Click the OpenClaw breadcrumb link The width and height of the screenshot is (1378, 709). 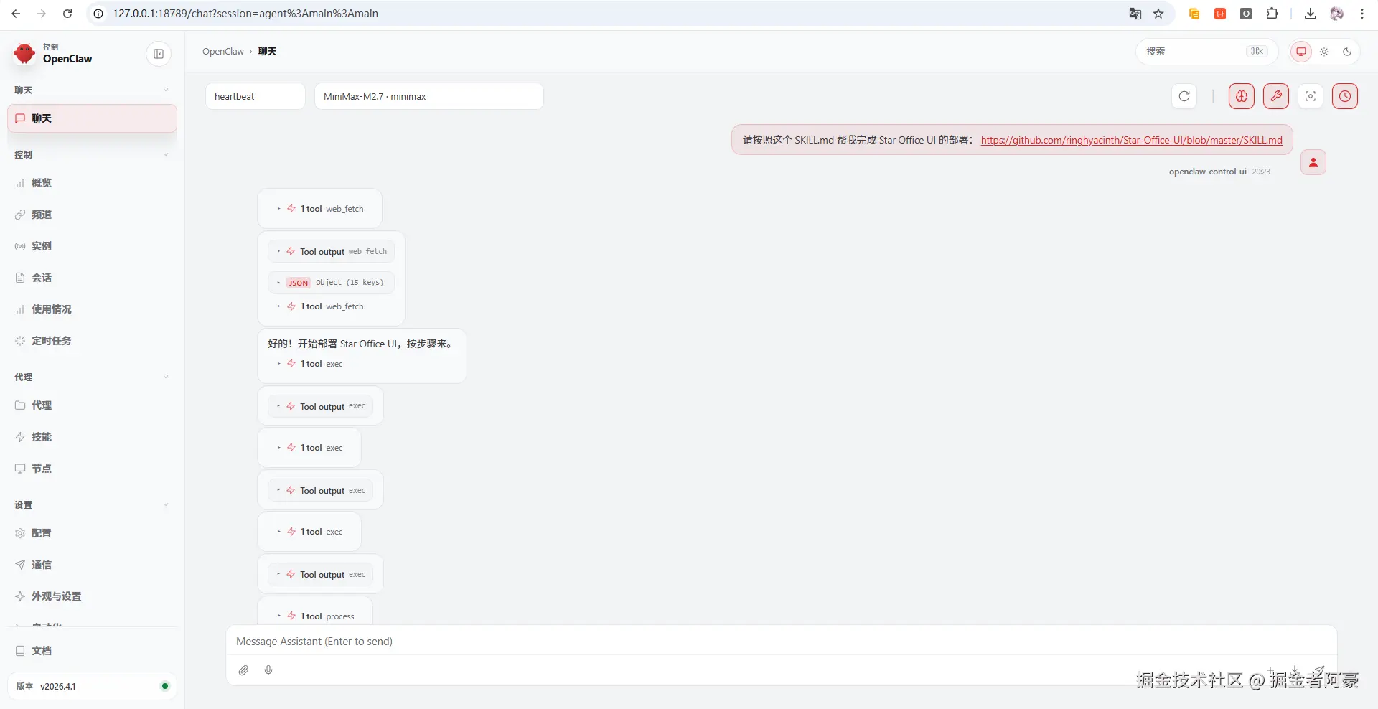point(223,52)
